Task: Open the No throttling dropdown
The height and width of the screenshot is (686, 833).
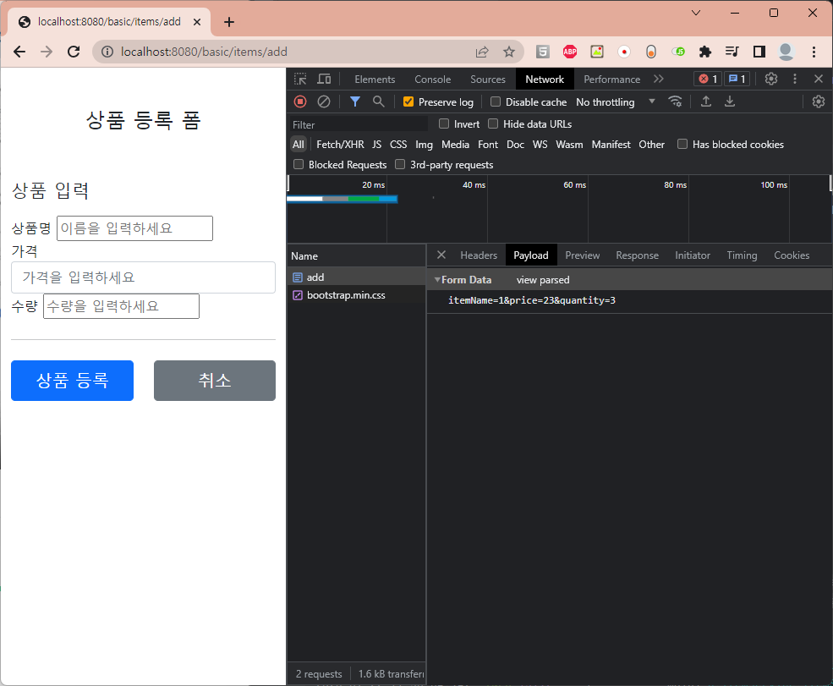Action: [x=615, y=102]
